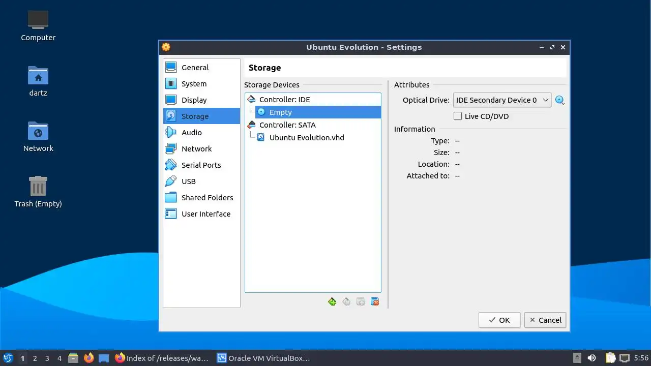Open the clipboard manager tray icon
The width and height of the screenshot is (651, 366).
tap(610, 358)
